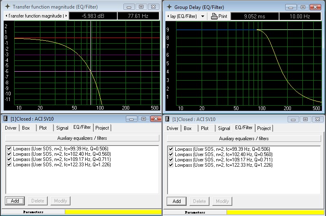Click the Add filter button in the right window
Image resolution: width=326 pixels, height=216 pixels.
click(x=177, y=201)
